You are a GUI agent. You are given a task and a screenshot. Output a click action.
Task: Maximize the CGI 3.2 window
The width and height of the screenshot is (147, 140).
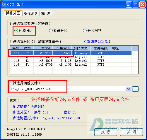(x=136, y=5)
